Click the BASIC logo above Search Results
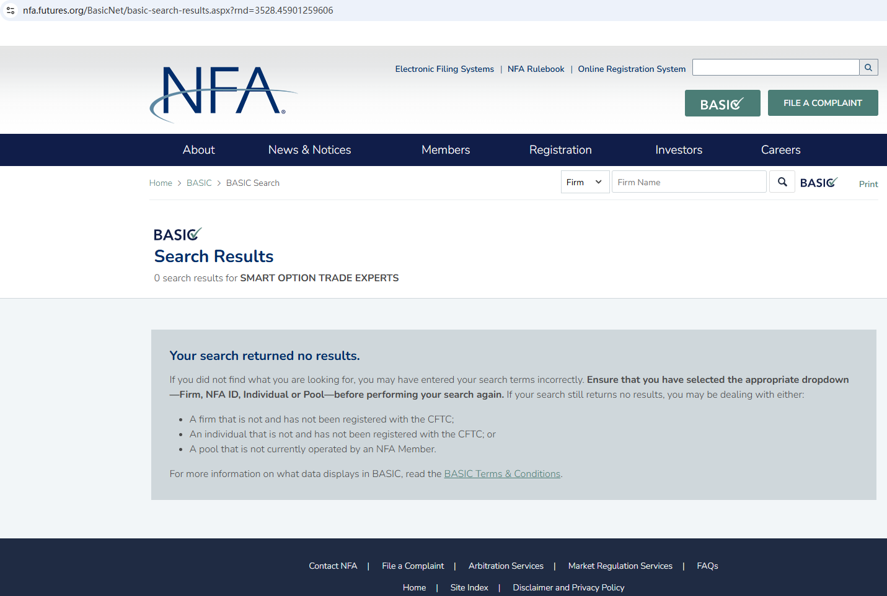The height and width of the screenshot is (596, 887). 178,234
